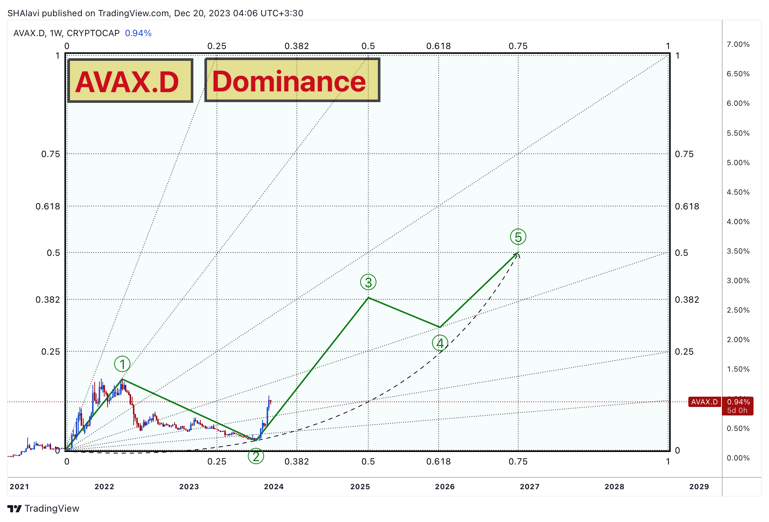Click the circled wave 4 marker
The width and height of the screenshot is (769, 522).
tap(440, 343)
